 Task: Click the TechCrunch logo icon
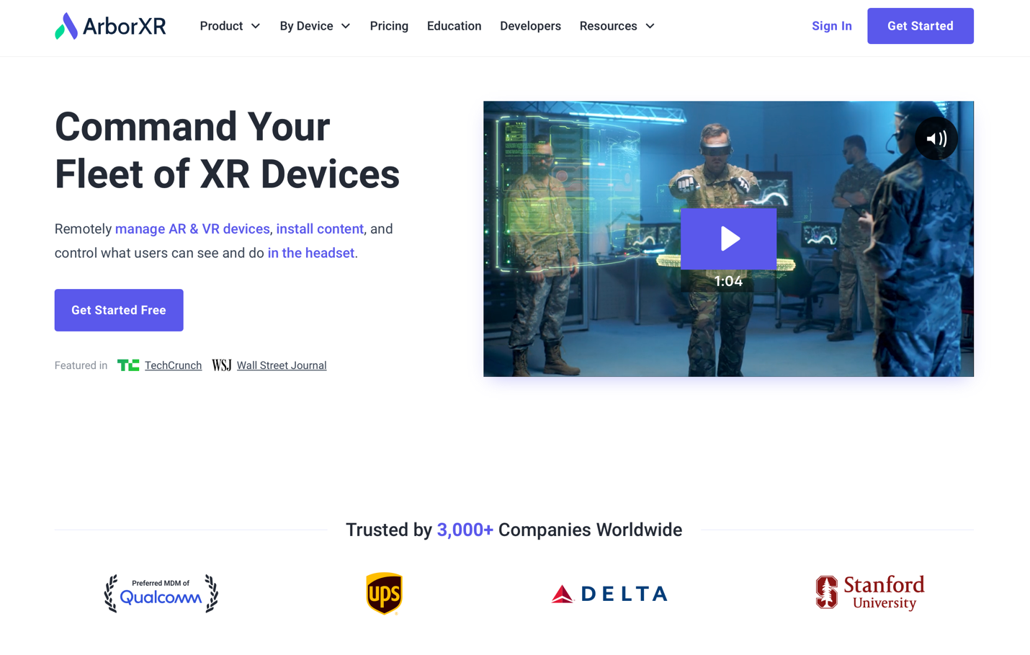pyautogui.click(x=128, y=365)
